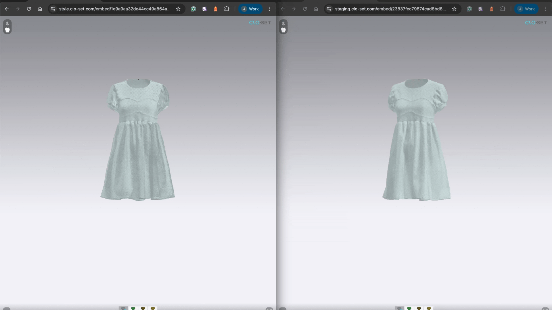
Task: Bookmark the style.clo-set.com page
Action: (x=178, y=9)
